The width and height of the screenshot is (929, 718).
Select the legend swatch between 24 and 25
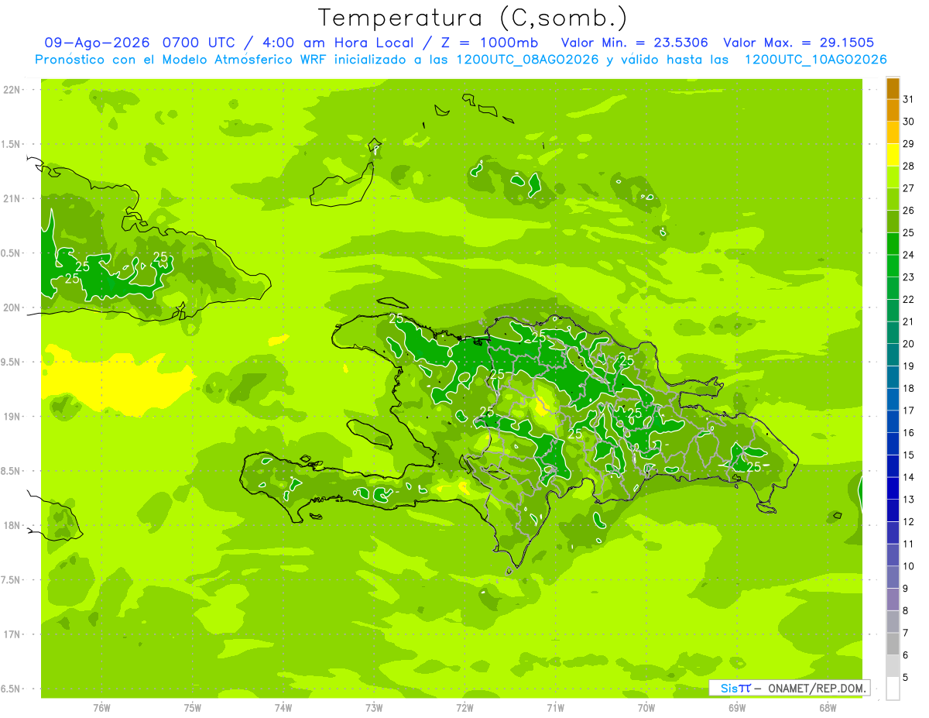[x=893, y=244]
